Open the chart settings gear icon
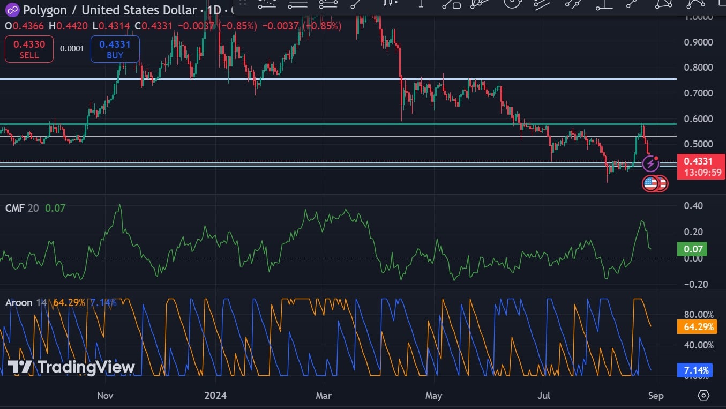Image resolution: width=726 pixels, height=409 pixels. [x=703, y=396]
